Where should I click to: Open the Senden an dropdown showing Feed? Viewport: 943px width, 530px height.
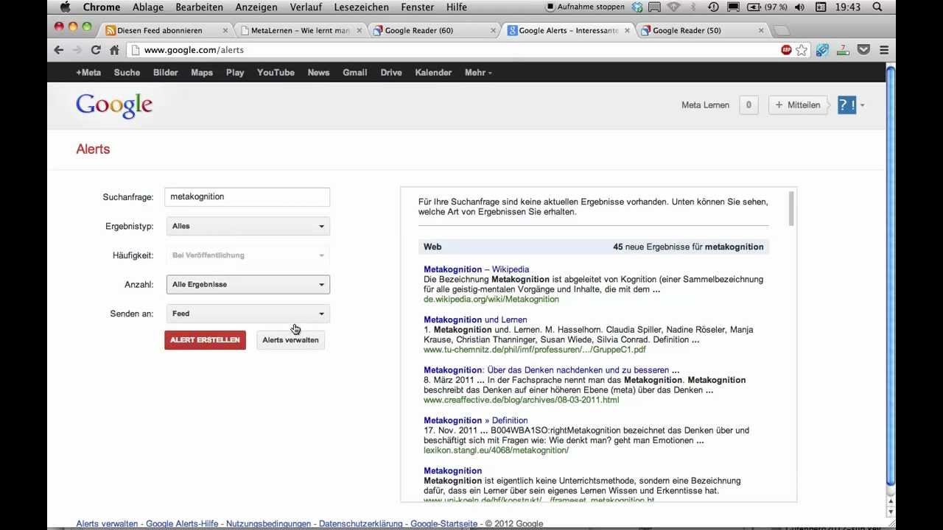(248, 314)
